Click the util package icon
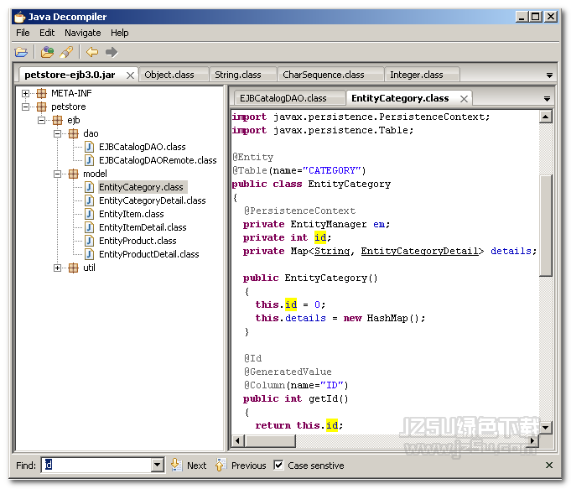 click(x=74, y=268)
